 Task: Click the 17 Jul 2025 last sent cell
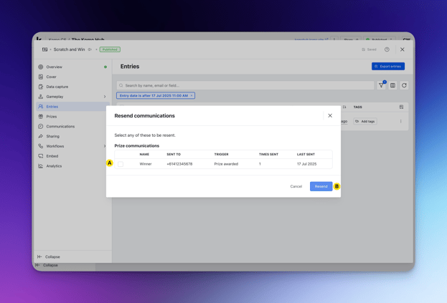[307, 164]
